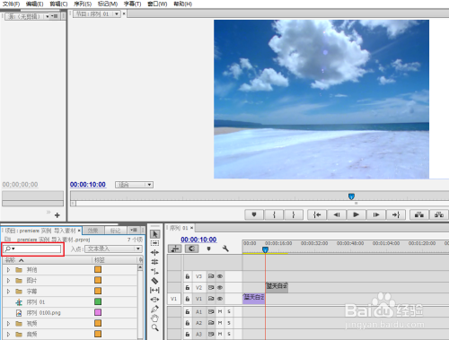Select the Ripple Edit tool
Screen dimensions: 449x340
click(x=154, y=252)
